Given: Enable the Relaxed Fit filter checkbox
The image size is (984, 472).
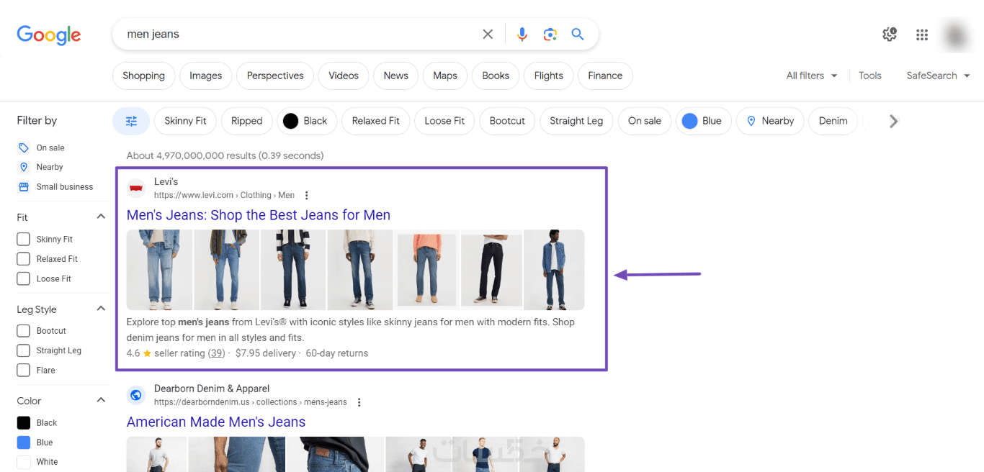Looking at the screenshot, I should (x=24, y=259).
